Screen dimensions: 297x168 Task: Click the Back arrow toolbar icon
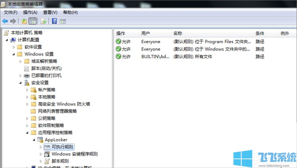(x=5, y=21)
